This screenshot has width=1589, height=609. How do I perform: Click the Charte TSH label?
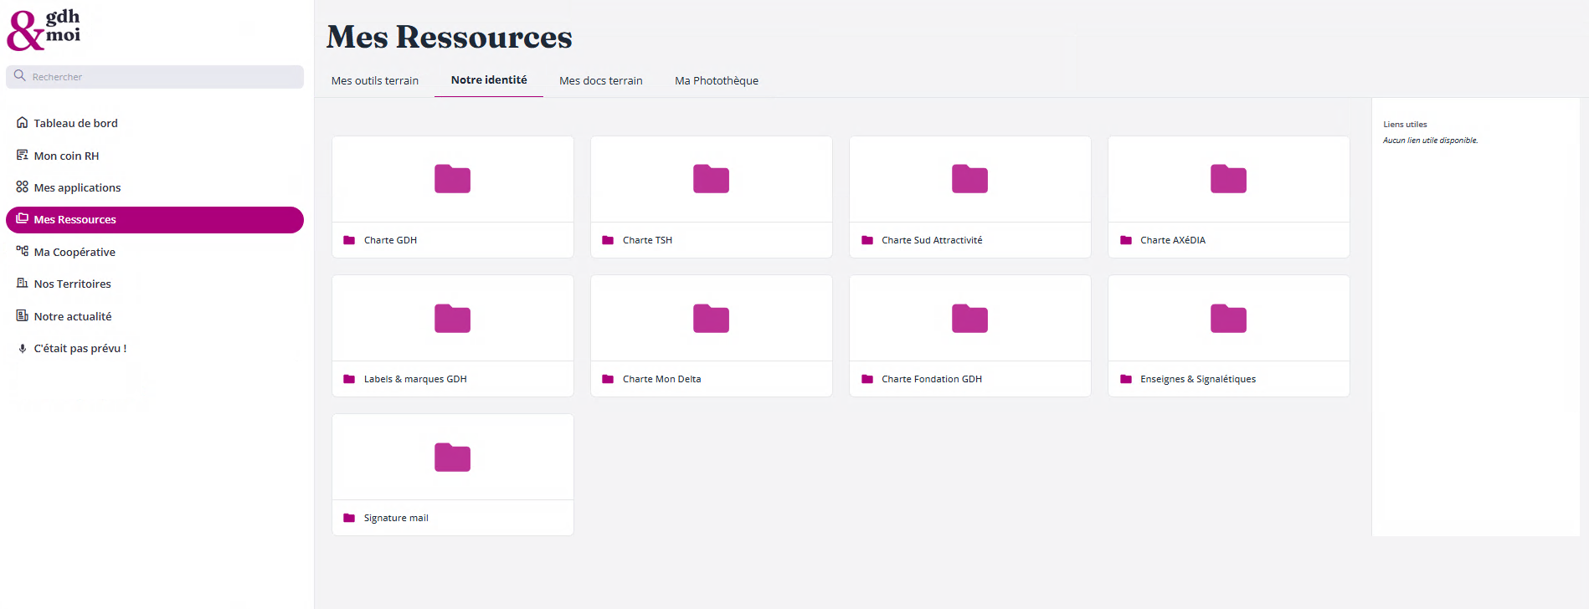click(647, 240)
